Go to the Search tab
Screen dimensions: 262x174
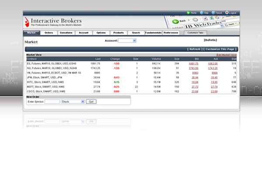(x=136, y=33)
